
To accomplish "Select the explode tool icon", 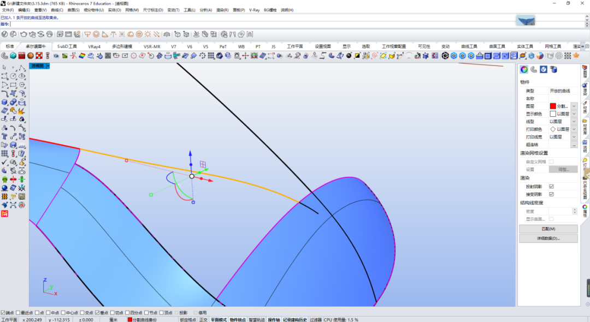I will [x=22, y=111].
